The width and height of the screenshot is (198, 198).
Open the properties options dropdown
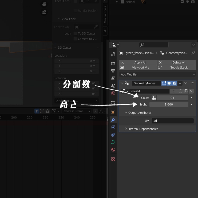(x=193, y=45)
